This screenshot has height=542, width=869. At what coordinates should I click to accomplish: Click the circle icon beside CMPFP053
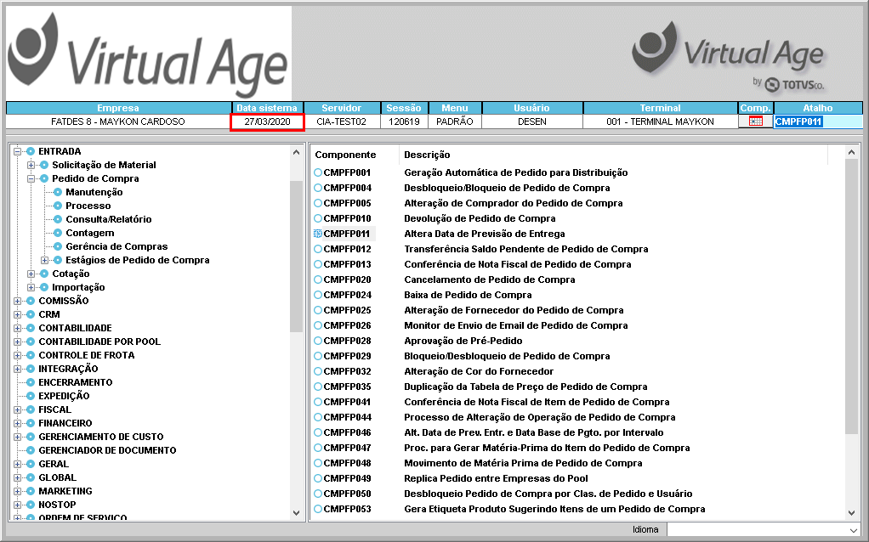point(318,509)
